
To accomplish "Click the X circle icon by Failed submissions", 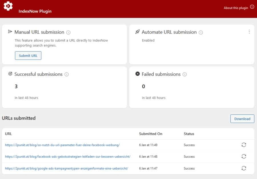I will pos(138,74).
